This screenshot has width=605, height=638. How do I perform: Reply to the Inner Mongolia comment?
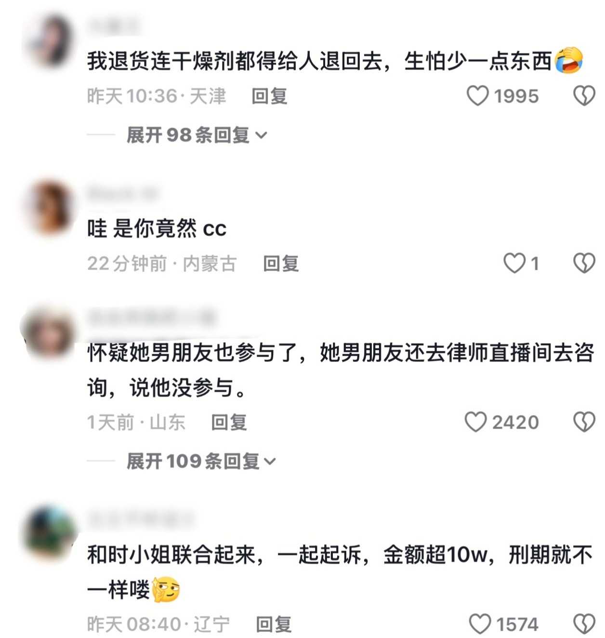tap(281, 264)
